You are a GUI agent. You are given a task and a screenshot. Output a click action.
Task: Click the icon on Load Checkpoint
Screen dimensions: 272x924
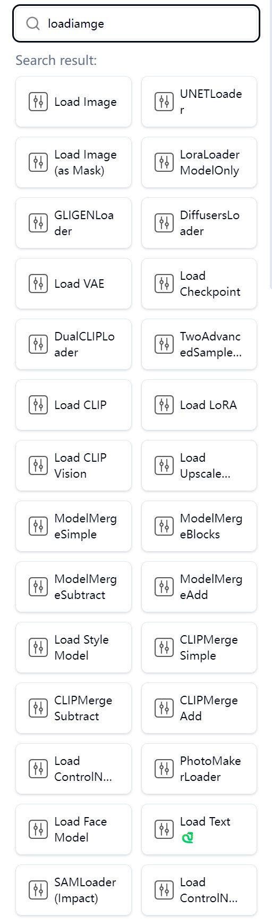(164, 284)
